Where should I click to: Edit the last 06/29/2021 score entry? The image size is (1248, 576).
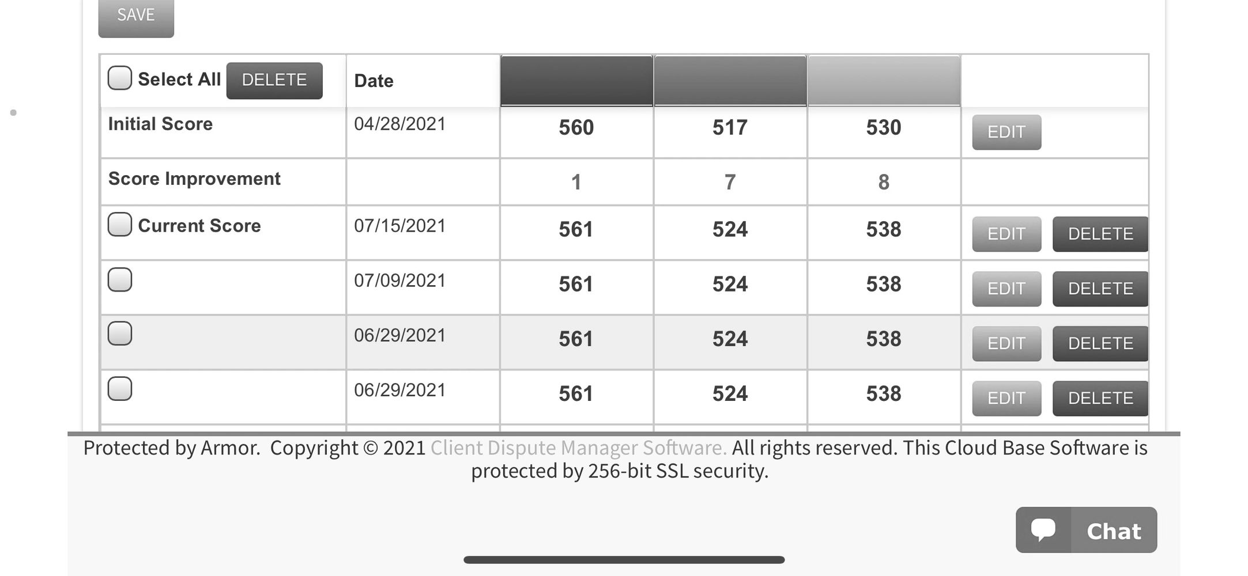click(x=1006, y=398)
